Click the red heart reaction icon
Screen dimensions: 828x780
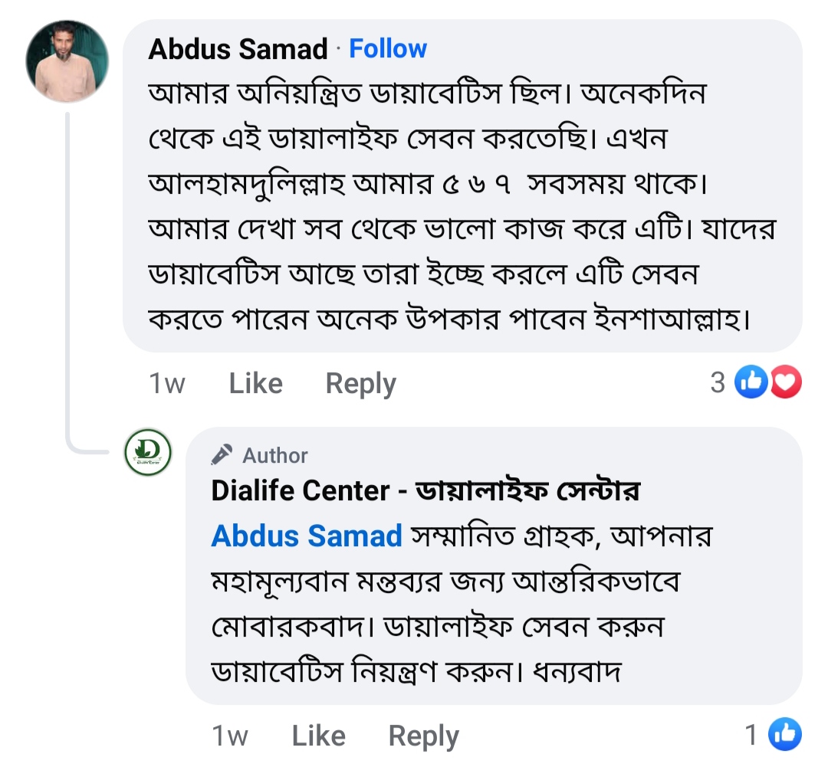click(x=786, y=382)
